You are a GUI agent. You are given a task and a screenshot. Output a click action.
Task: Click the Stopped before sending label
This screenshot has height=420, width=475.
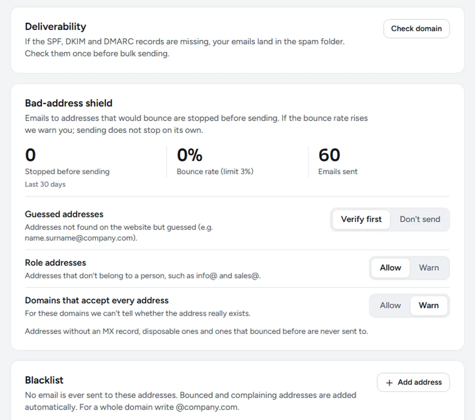[x=67, y=171]
